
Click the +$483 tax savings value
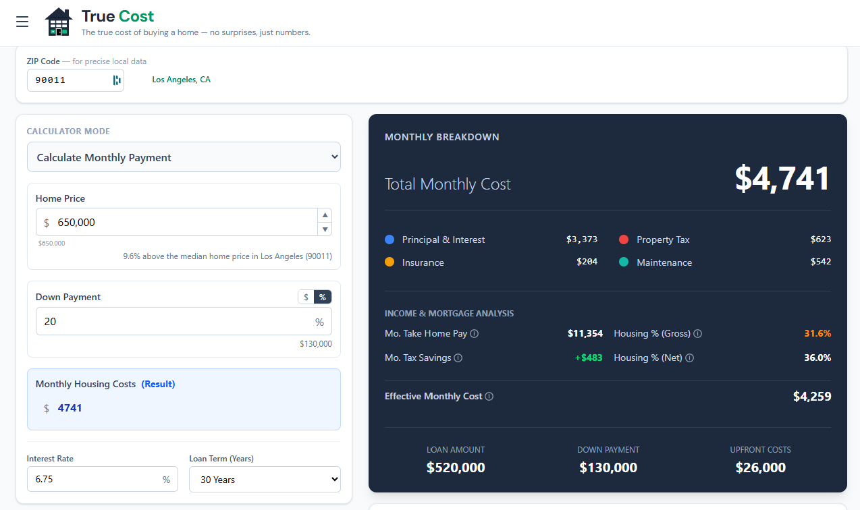(x=589, y=358)
